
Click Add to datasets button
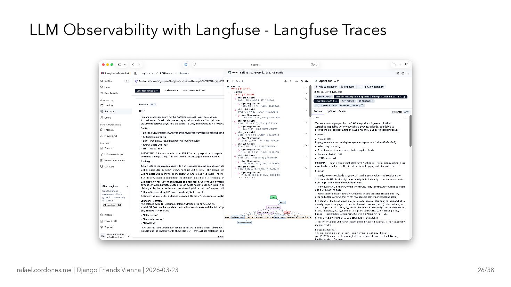[x=326, y=87]
